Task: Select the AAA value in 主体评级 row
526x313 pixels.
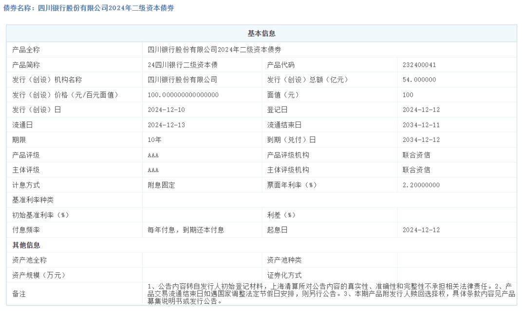Action: coord(153,170)
